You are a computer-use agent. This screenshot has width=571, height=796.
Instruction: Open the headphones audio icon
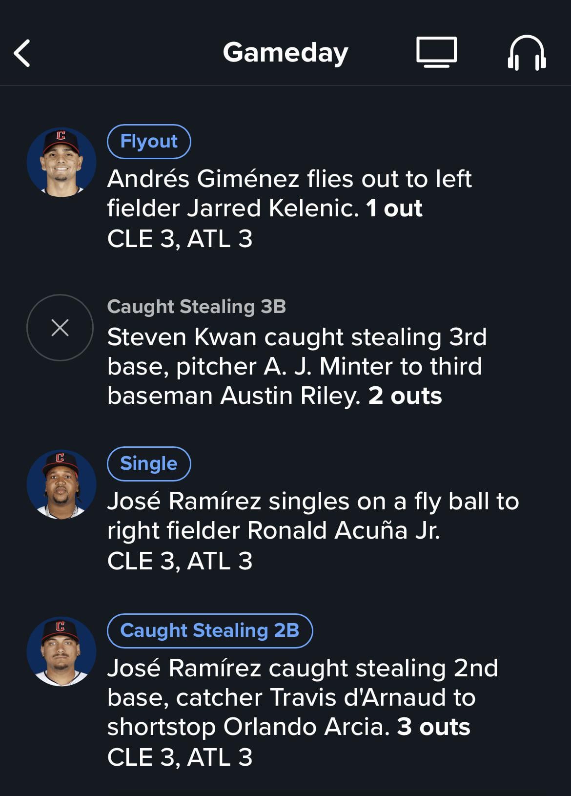click(x=527, y=53)
